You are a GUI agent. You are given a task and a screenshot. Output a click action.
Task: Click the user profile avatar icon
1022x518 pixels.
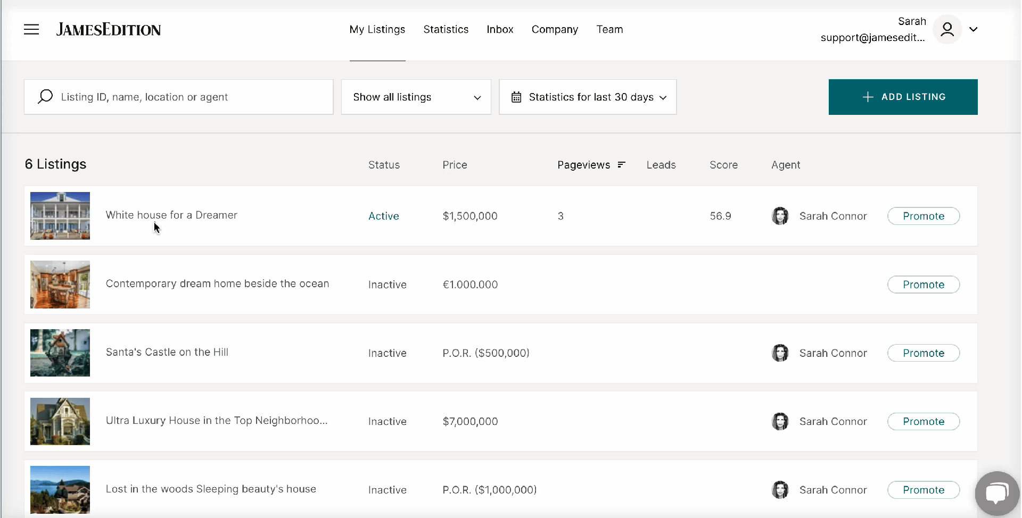click(x=947, y=29)
